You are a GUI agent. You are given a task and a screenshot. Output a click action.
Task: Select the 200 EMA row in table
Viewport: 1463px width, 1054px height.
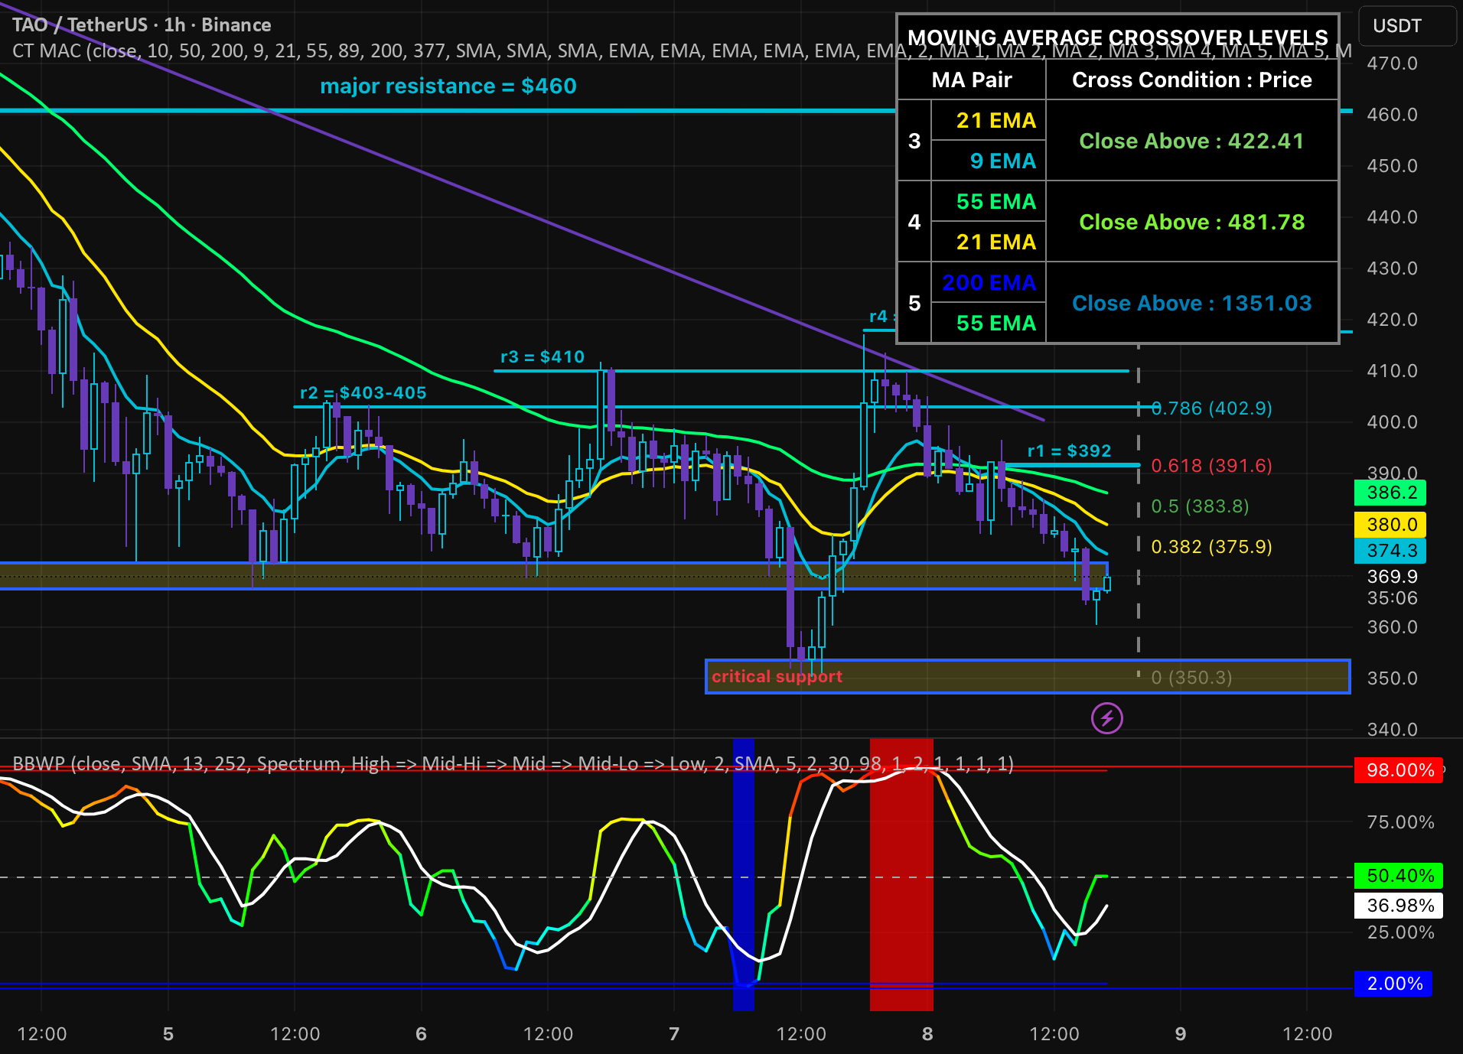[989, 282]
